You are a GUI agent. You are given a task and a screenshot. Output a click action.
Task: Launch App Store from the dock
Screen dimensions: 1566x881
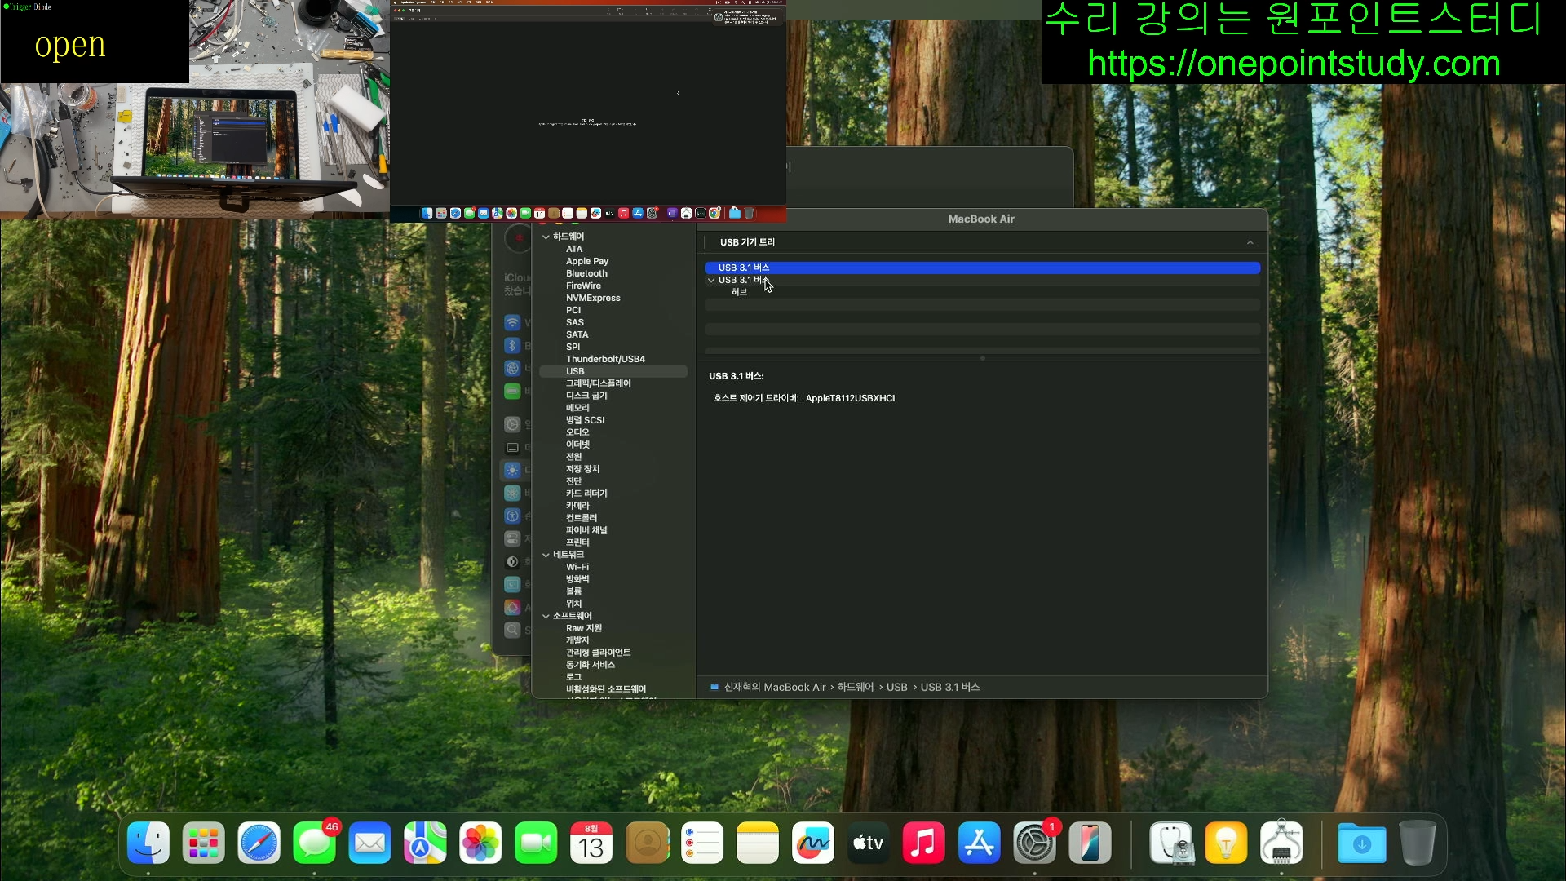[x=979, y=843]
